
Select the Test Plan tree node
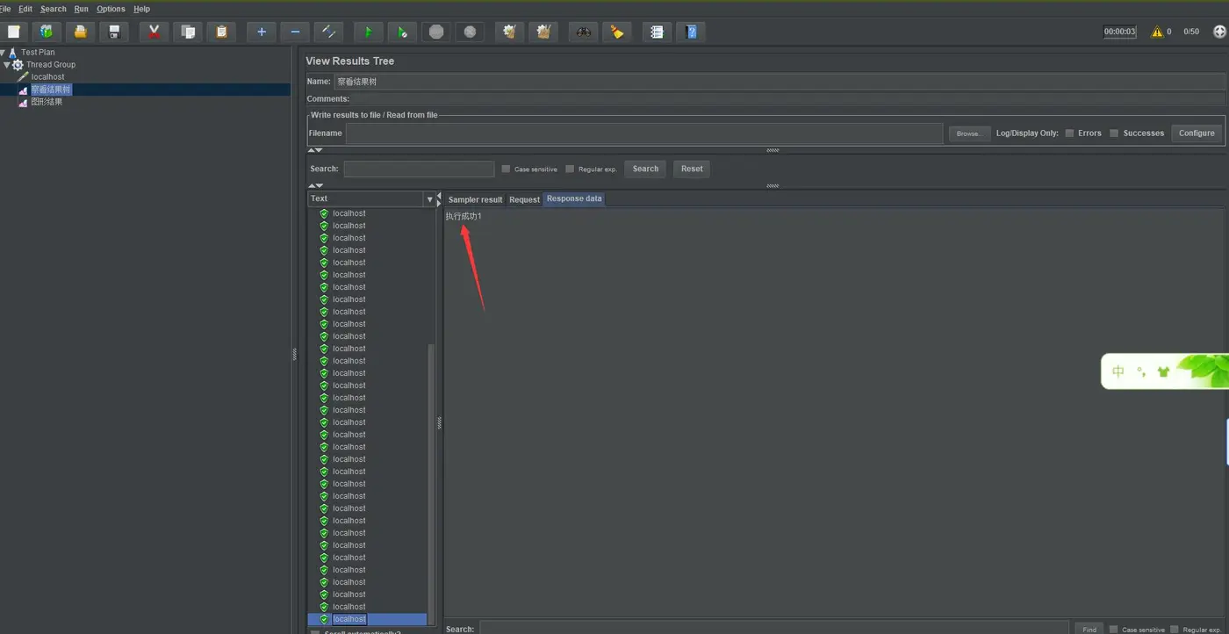point(38,53)
